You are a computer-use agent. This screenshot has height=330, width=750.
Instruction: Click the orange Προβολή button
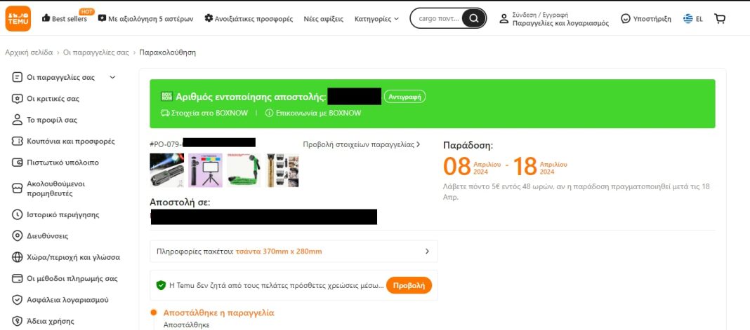click(409, 285)
